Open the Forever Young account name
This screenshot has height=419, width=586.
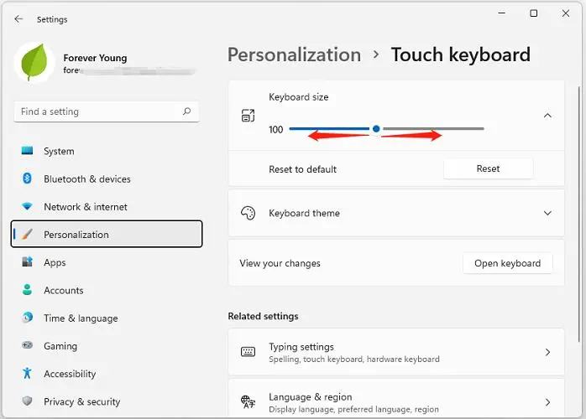click(x=95, y=58)
